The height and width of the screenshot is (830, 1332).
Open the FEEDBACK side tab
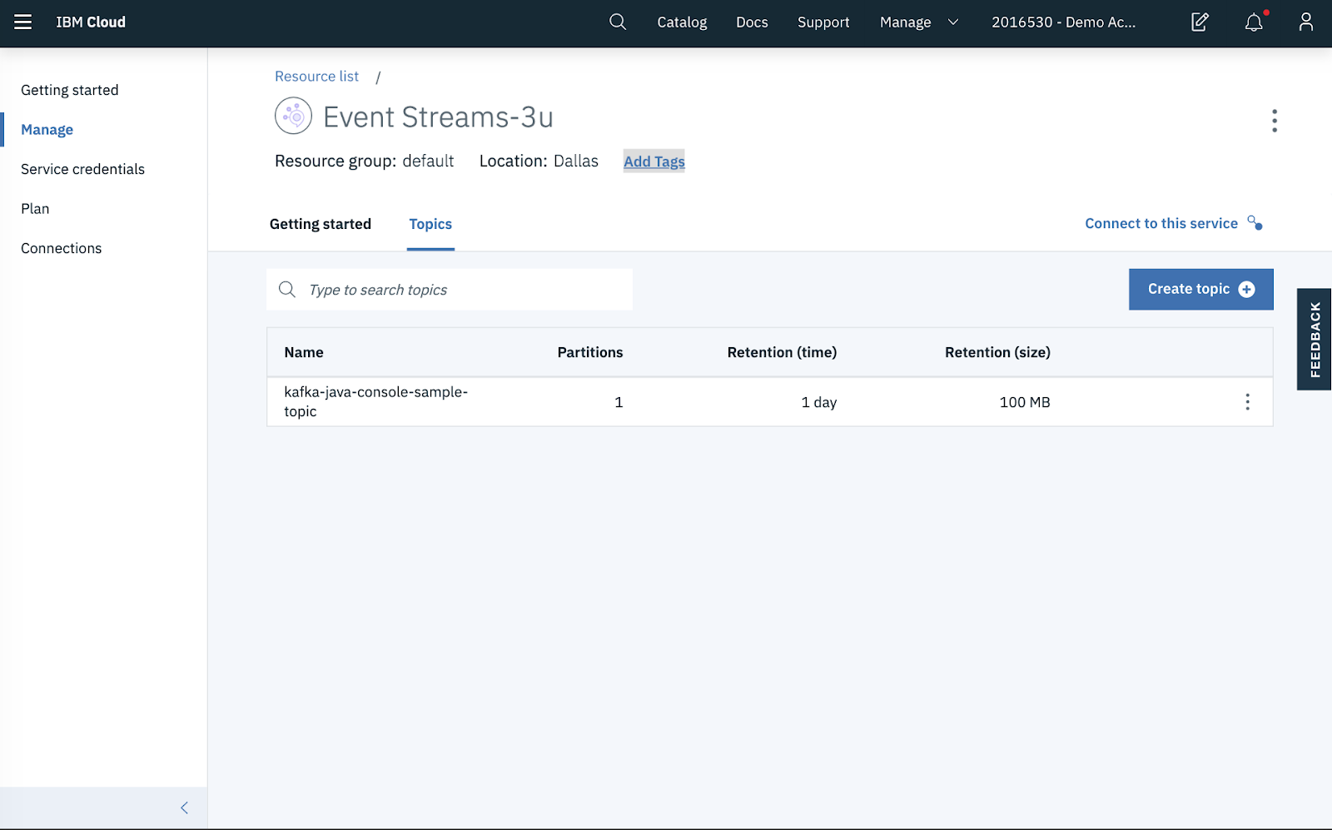[x=1315, y=340]
